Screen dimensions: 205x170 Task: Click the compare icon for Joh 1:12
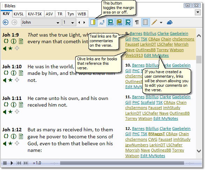6,136
